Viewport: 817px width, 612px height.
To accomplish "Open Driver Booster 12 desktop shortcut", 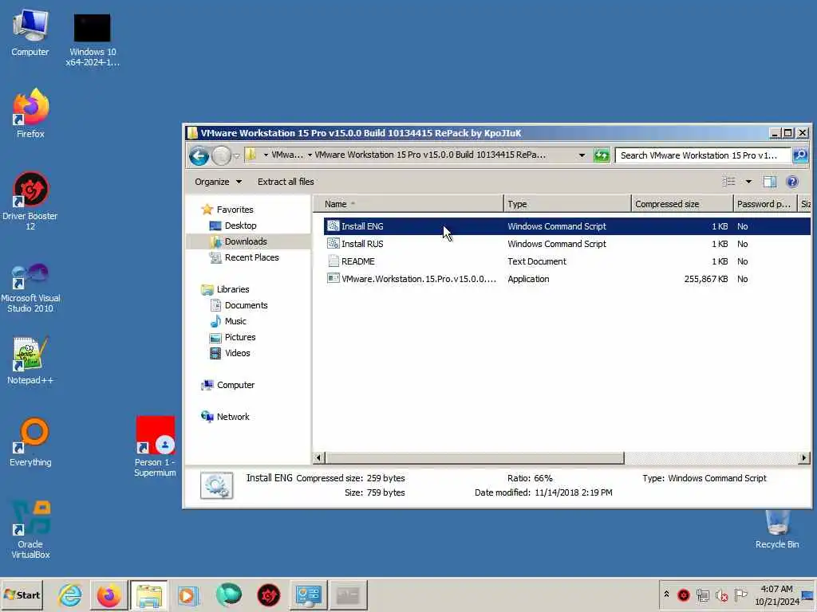I will tap(30, 201).
